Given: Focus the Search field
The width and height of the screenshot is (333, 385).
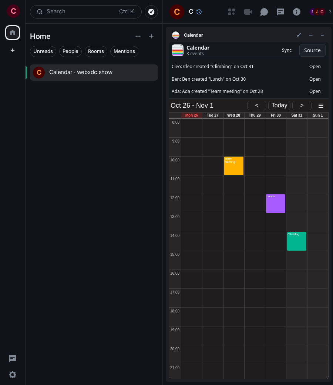Looking at the screenshot, I should (85, 12).
